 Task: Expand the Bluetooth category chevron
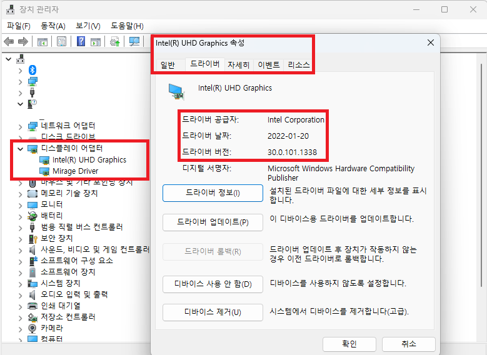point(20,71)
